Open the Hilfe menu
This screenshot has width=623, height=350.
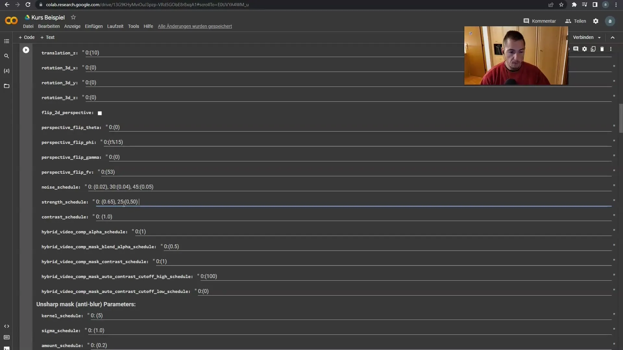tap(148, 26)
